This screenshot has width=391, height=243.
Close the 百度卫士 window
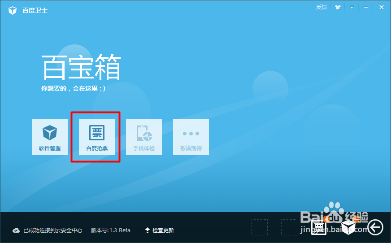tap(382, 7)
